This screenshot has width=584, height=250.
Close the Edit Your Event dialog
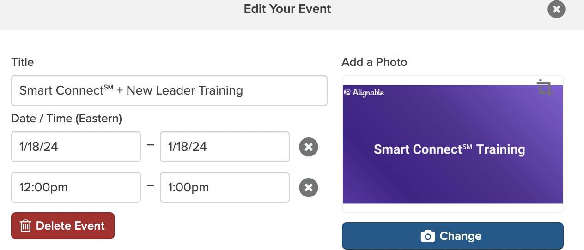point(556,9)
